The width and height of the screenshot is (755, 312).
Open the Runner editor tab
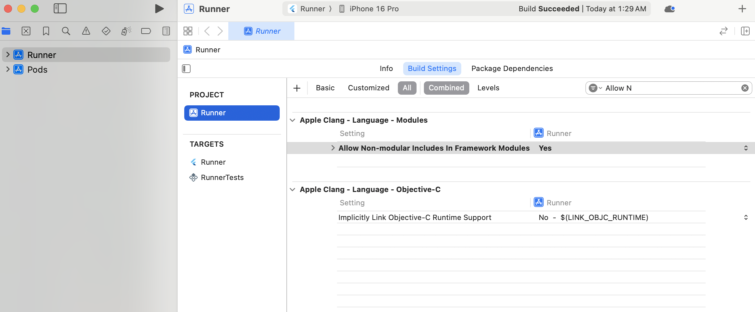261,31
